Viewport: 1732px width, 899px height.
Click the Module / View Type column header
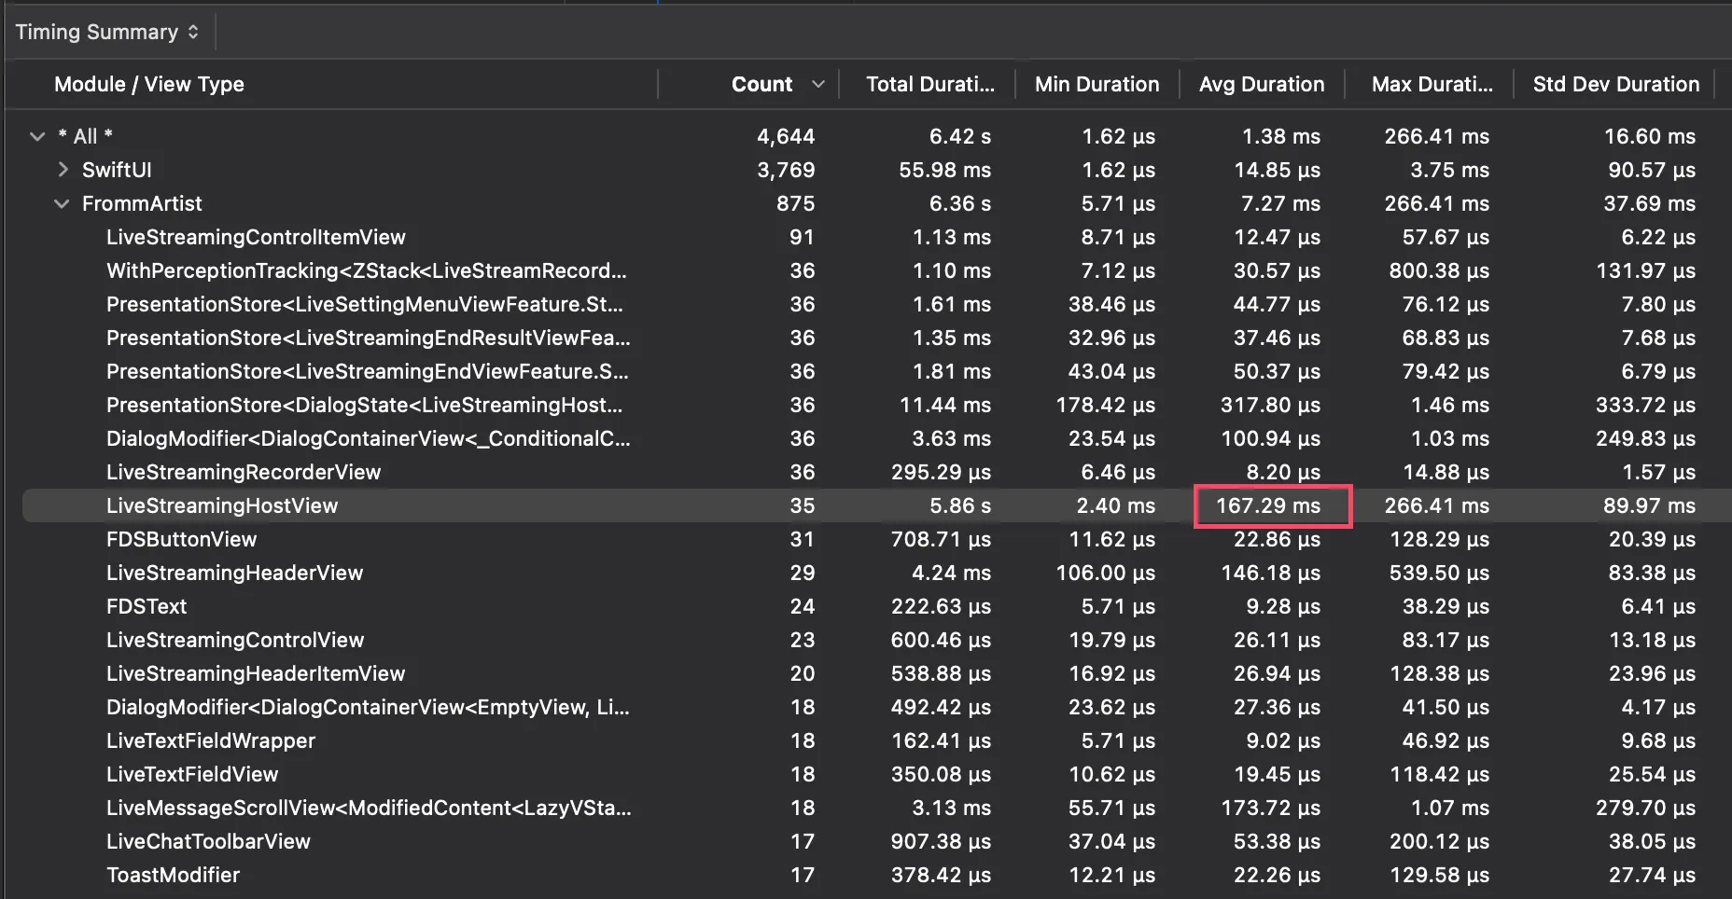[149, 84]
